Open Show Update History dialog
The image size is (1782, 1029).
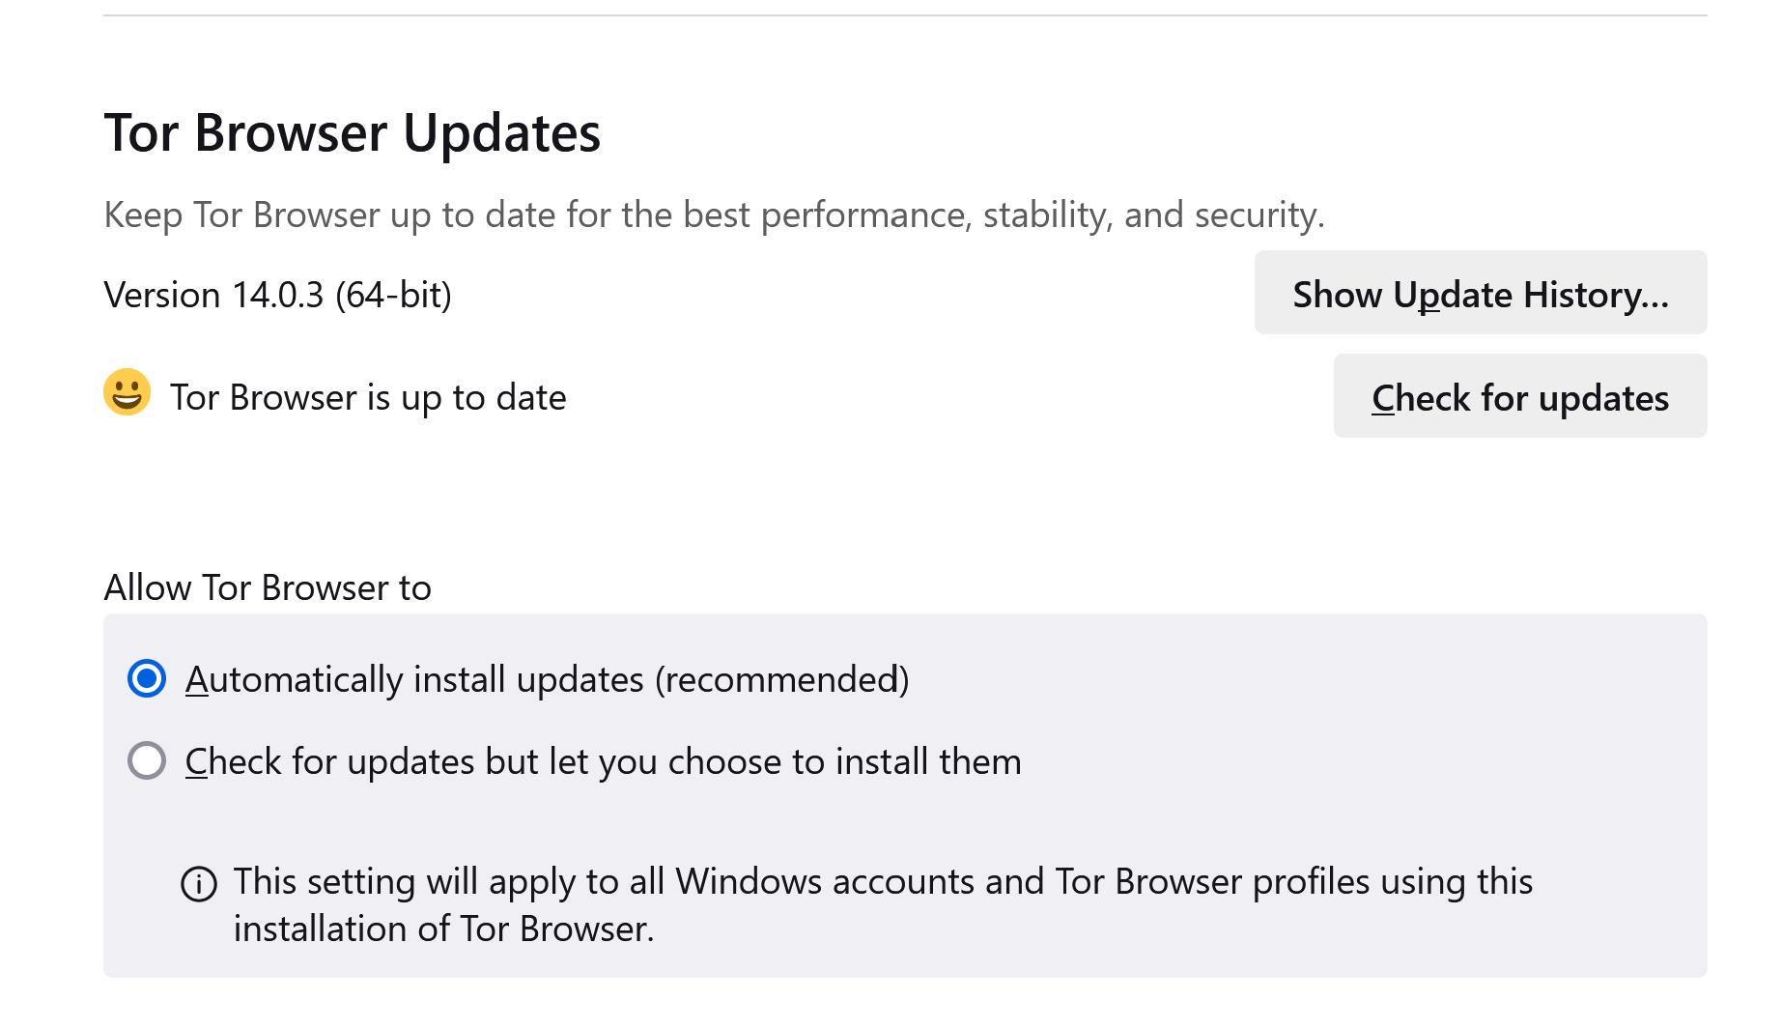pos(1480,294)
